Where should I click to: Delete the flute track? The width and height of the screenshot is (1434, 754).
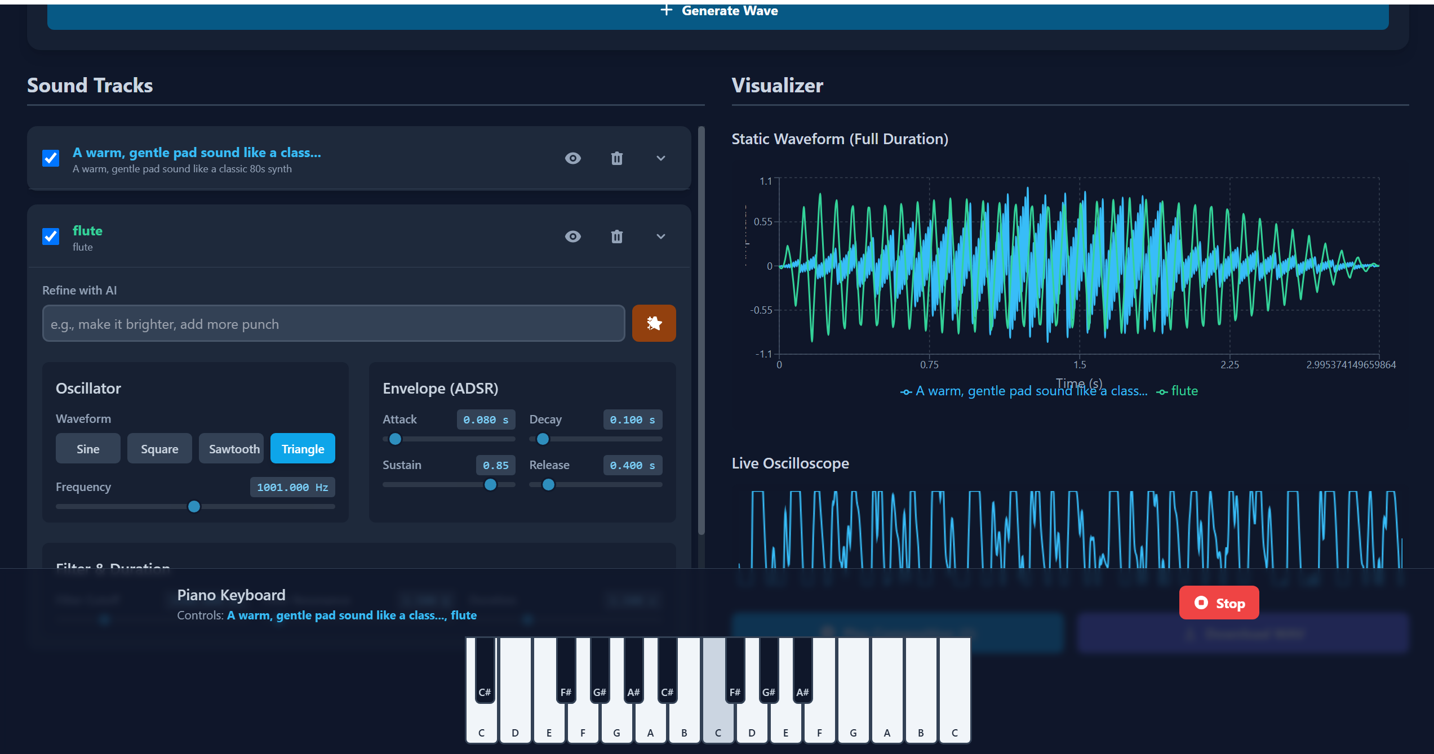[x=617, y=237]
